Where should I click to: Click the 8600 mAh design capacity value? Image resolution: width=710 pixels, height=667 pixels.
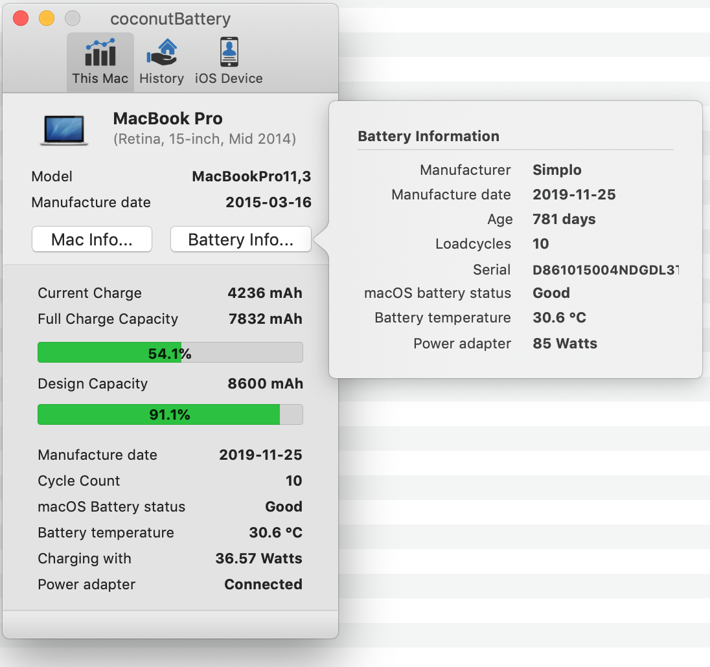pos(266,383)
